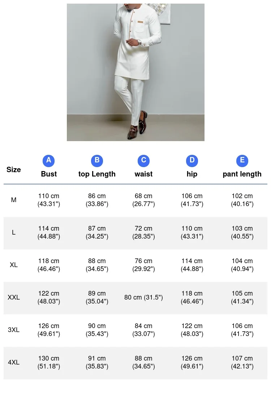
Task: Select the blue E badge above pant length
Action: click(242, 161)
